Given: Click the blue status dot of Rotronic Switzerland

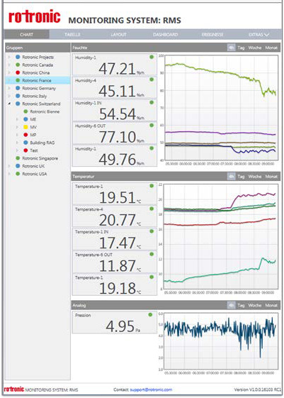Looking at the screenshot, I should 18,104.
